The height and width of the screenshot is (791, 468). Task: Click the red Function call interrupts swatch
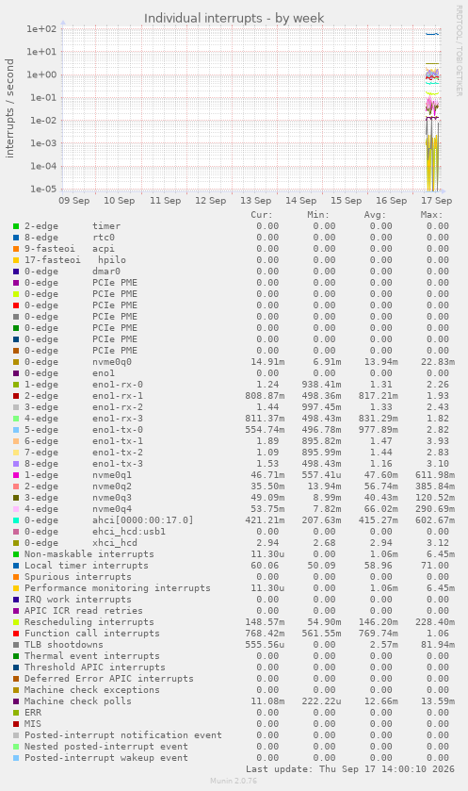pos(16,634)
